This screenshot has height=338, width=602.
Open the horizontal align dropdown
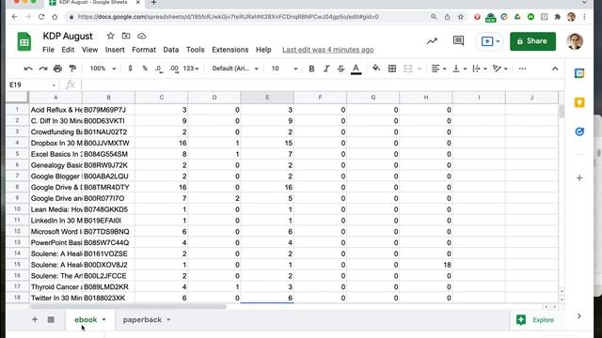438,69
